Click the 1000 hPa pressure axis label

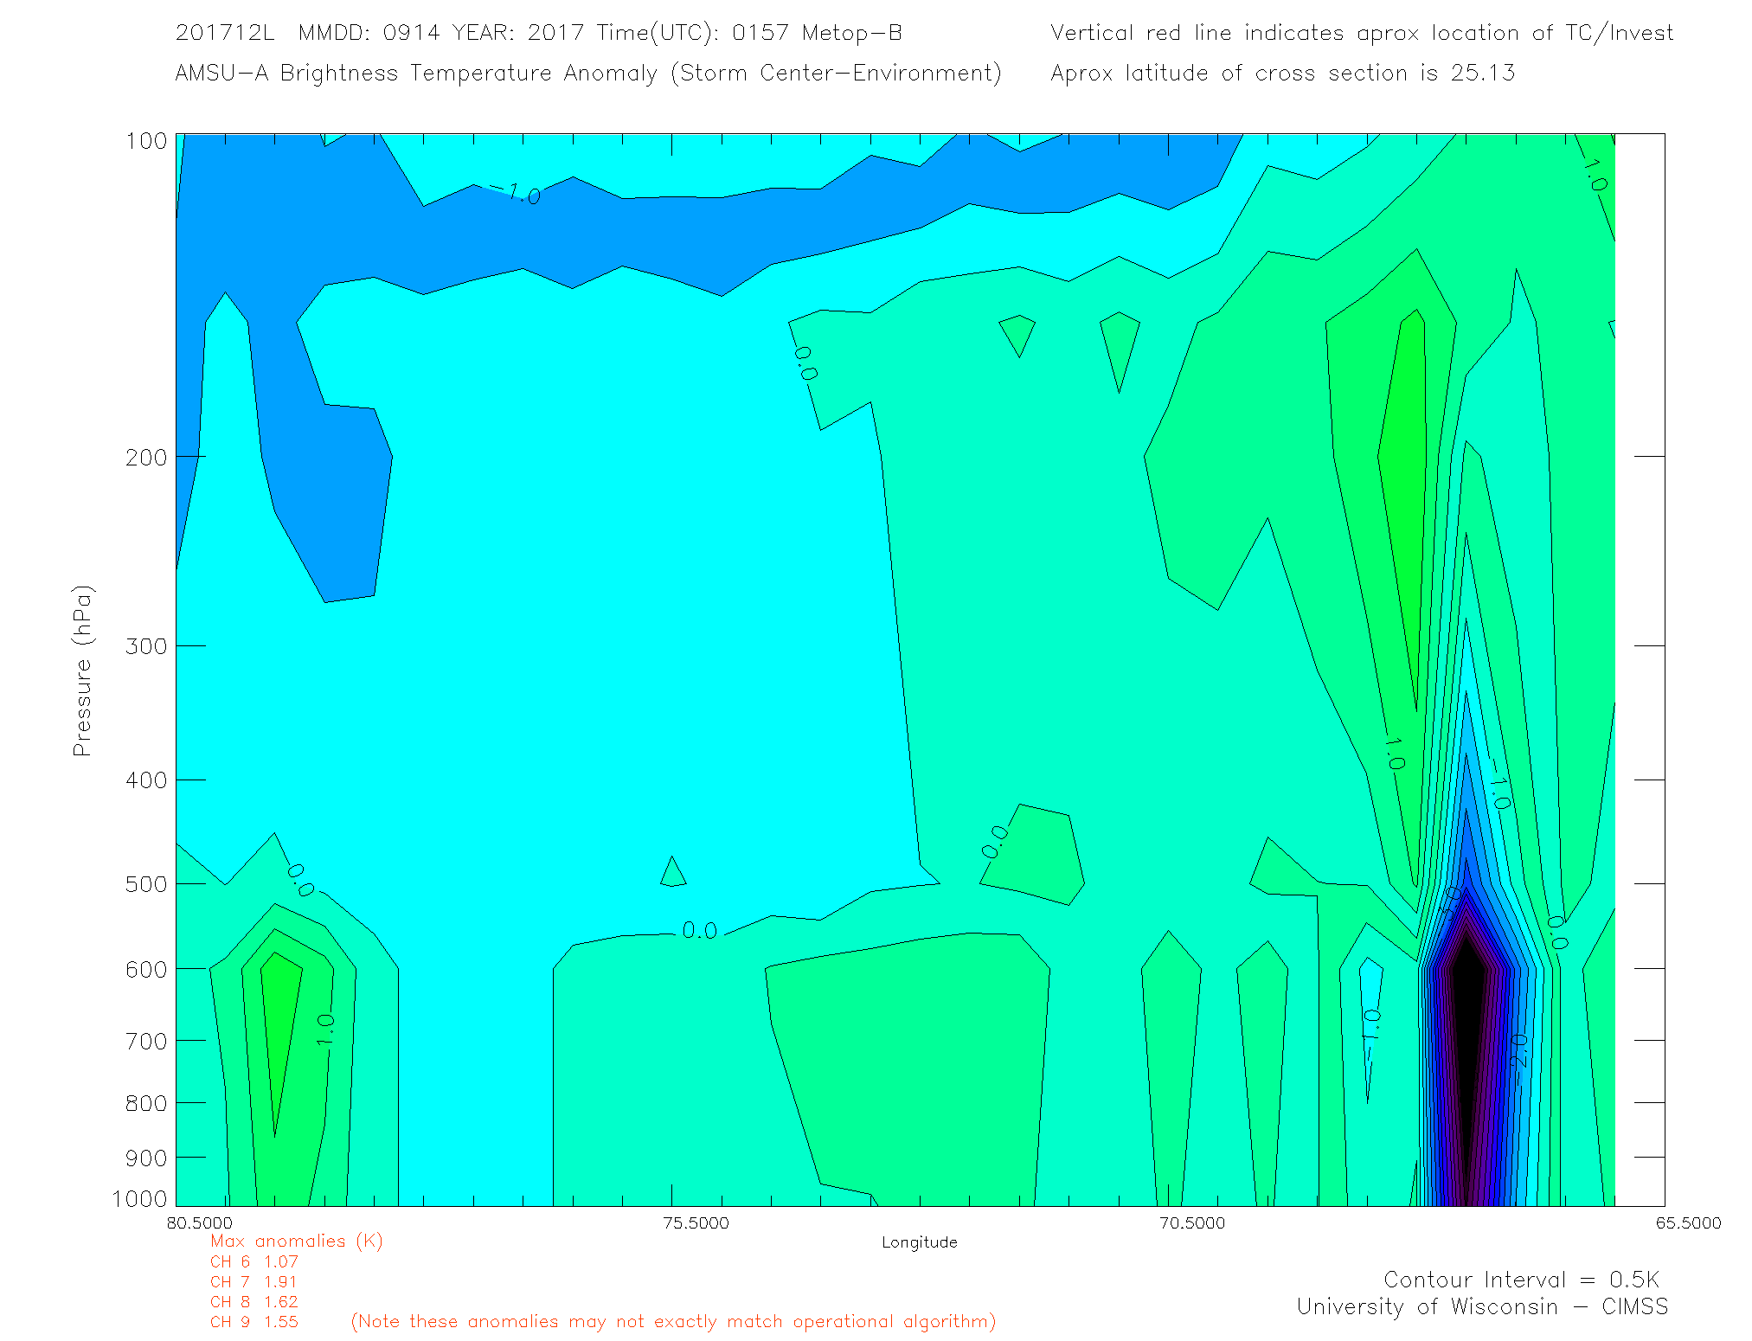tap(139, 1199)
